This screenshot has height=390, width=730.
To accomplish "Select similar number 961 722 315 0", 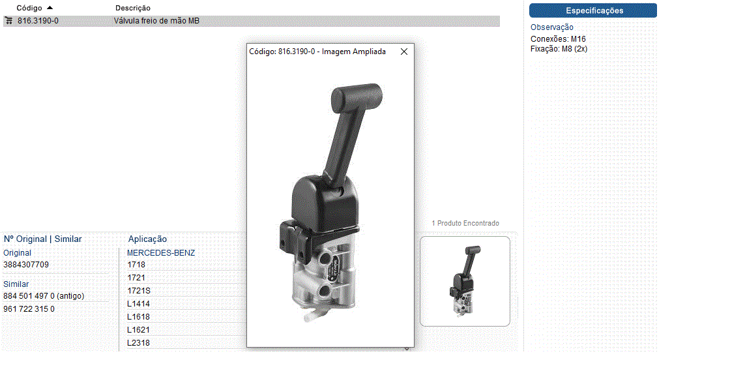I will coord(29,309).
